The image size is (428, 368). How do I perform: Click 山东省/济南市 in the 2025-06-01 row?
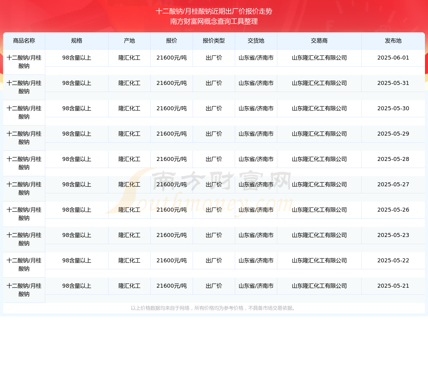(x=256, y=58)
